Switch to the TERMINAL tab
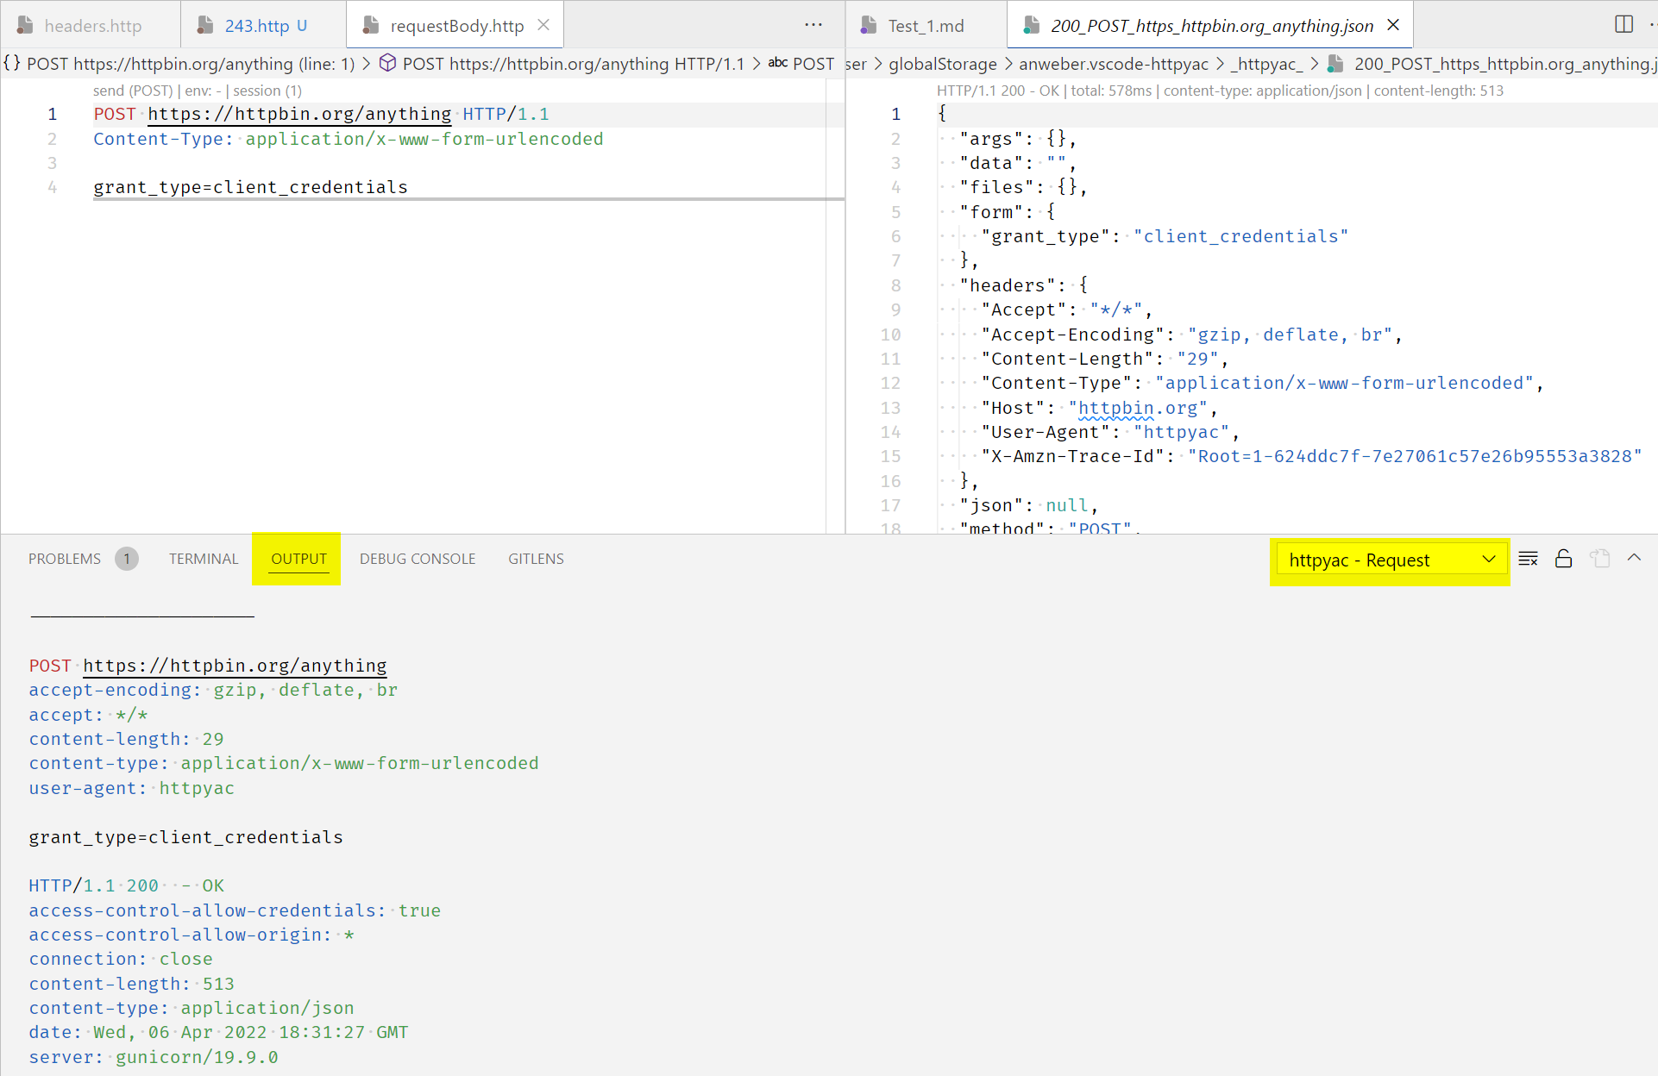 pos(203,558)
